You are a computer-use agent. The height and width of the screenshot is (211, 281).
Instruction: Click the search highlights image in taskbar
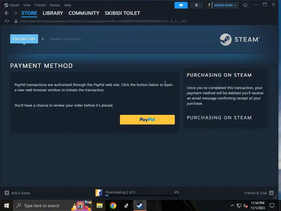tap(82, 206)
